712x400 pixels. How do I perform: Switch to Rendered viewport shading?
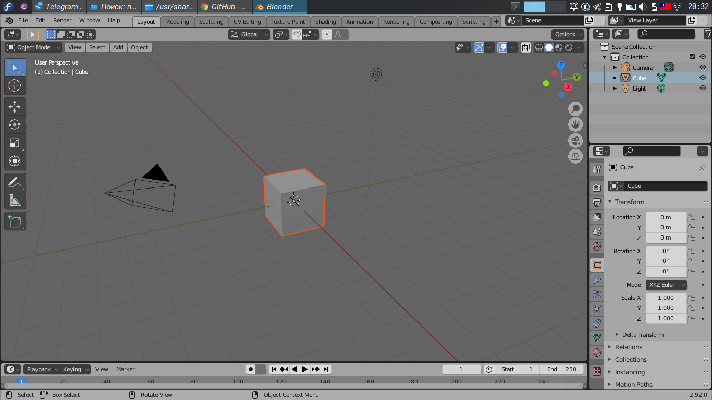(569, 47)
